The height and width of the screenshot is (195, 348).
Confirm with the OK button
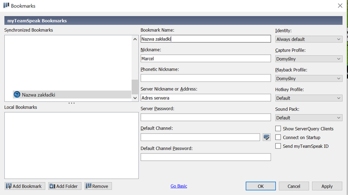[x=261, y=186]
